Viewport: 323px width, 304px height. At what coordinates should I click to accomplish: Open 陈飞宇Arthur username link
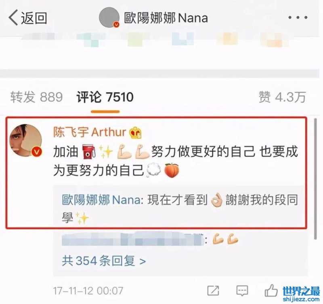89,132
